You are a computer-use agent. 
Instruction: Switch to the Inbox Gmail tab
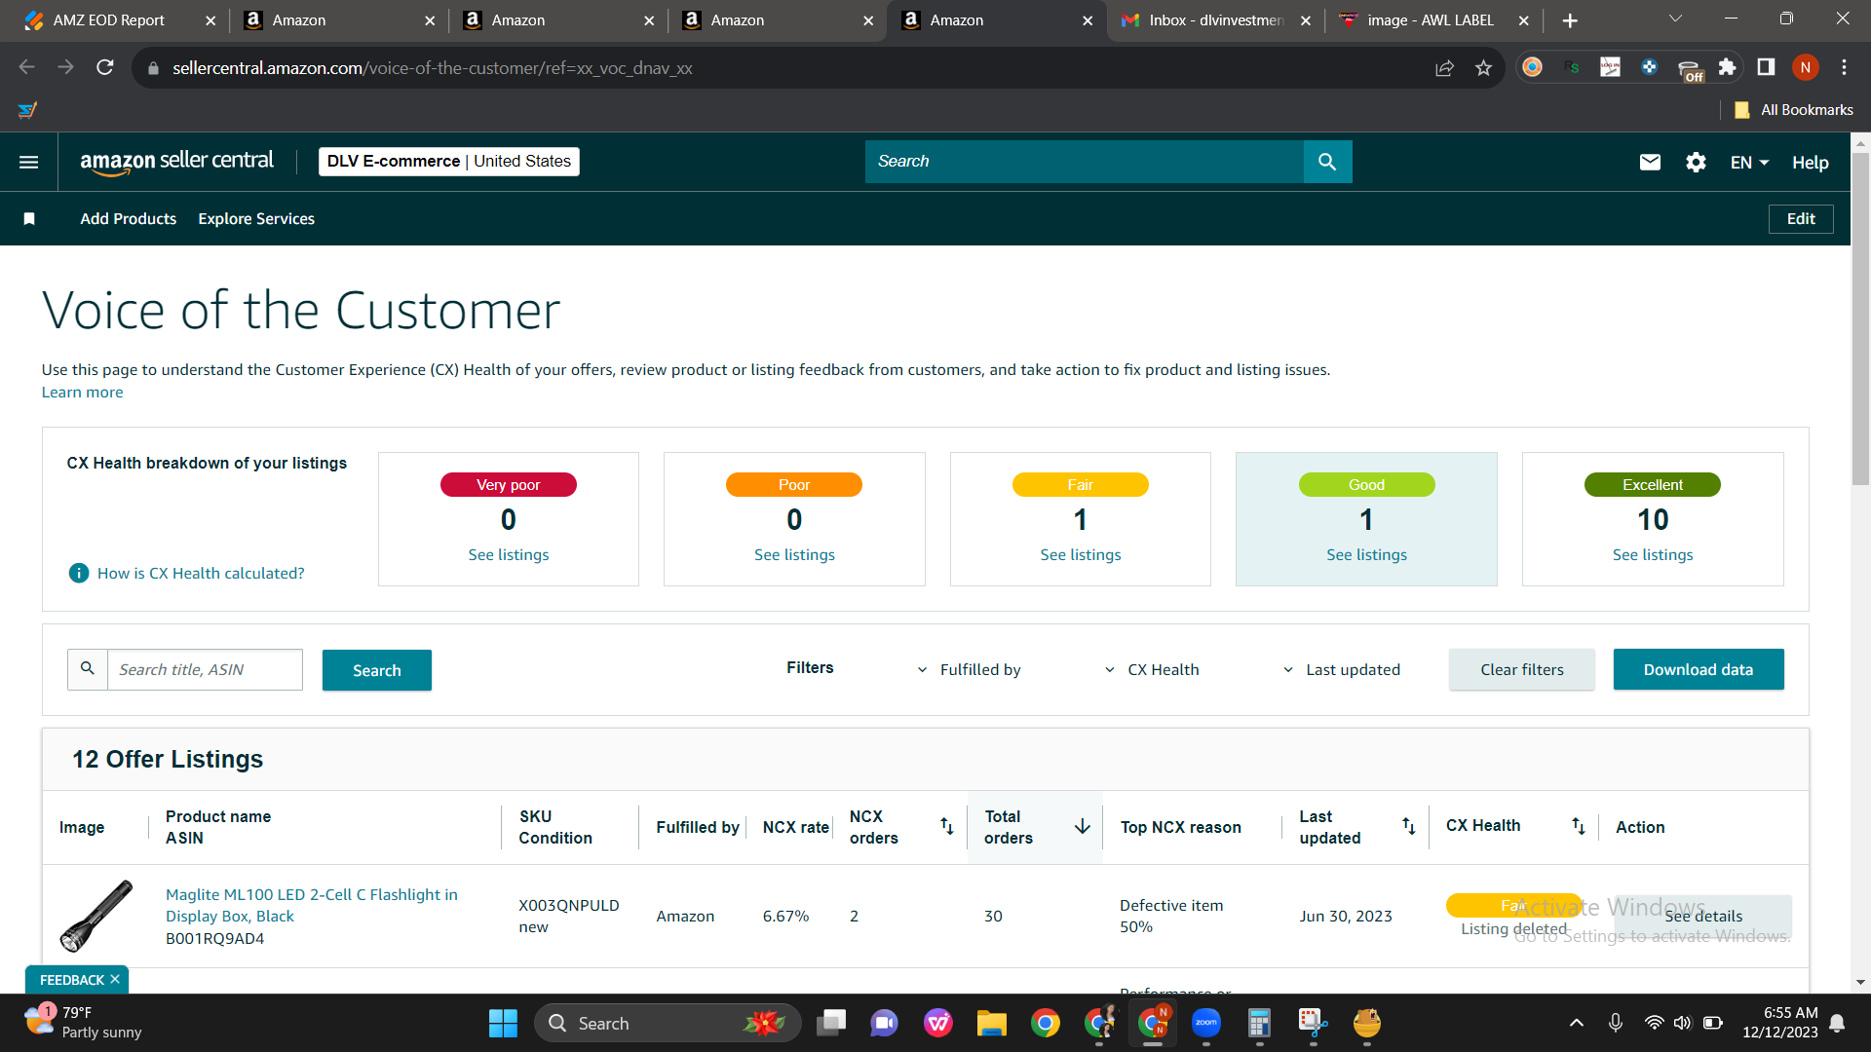1216,20
